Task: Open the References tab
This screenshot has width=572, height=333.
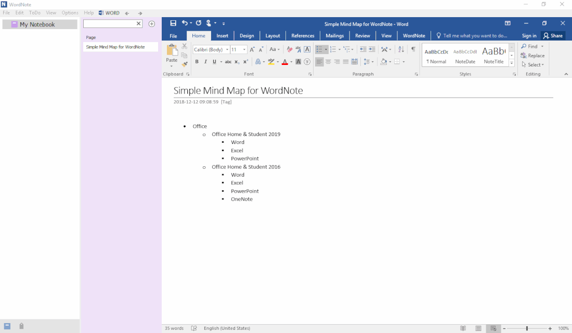Action: pyautogui.click(x=303, y=36)
